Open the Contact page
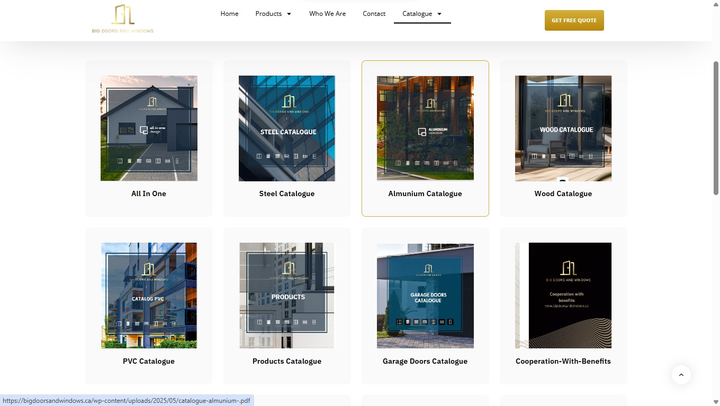The width and height of the screenshot is (720, 406). point(374,14)
